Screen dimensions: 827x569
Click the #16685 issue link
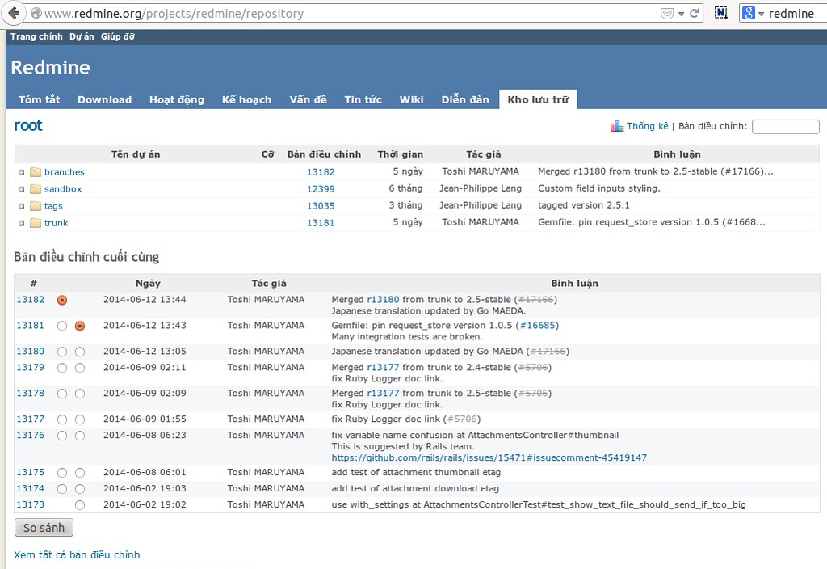pos(537,326)
